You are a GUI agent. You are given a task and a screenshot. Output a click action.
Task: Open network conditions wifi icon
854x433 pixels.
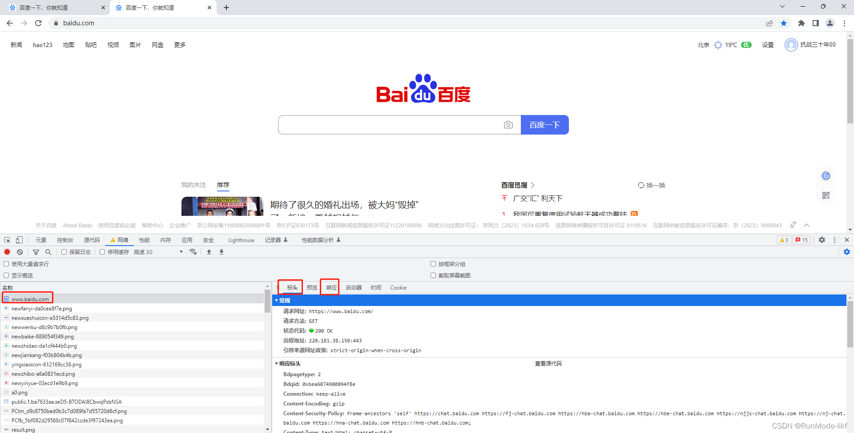coord(193,252)
